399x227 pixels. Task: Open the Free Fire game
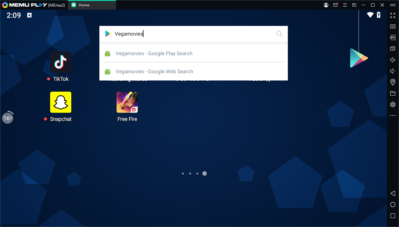tap(127, 102)
